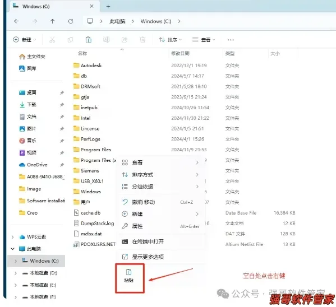Open 新建 submenu in context menu

click(x=160, y=214)
